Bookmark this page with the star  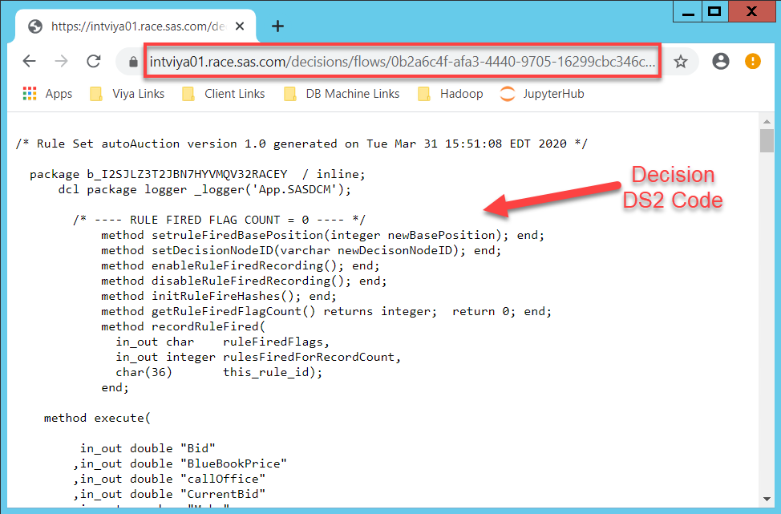[681, 62]
